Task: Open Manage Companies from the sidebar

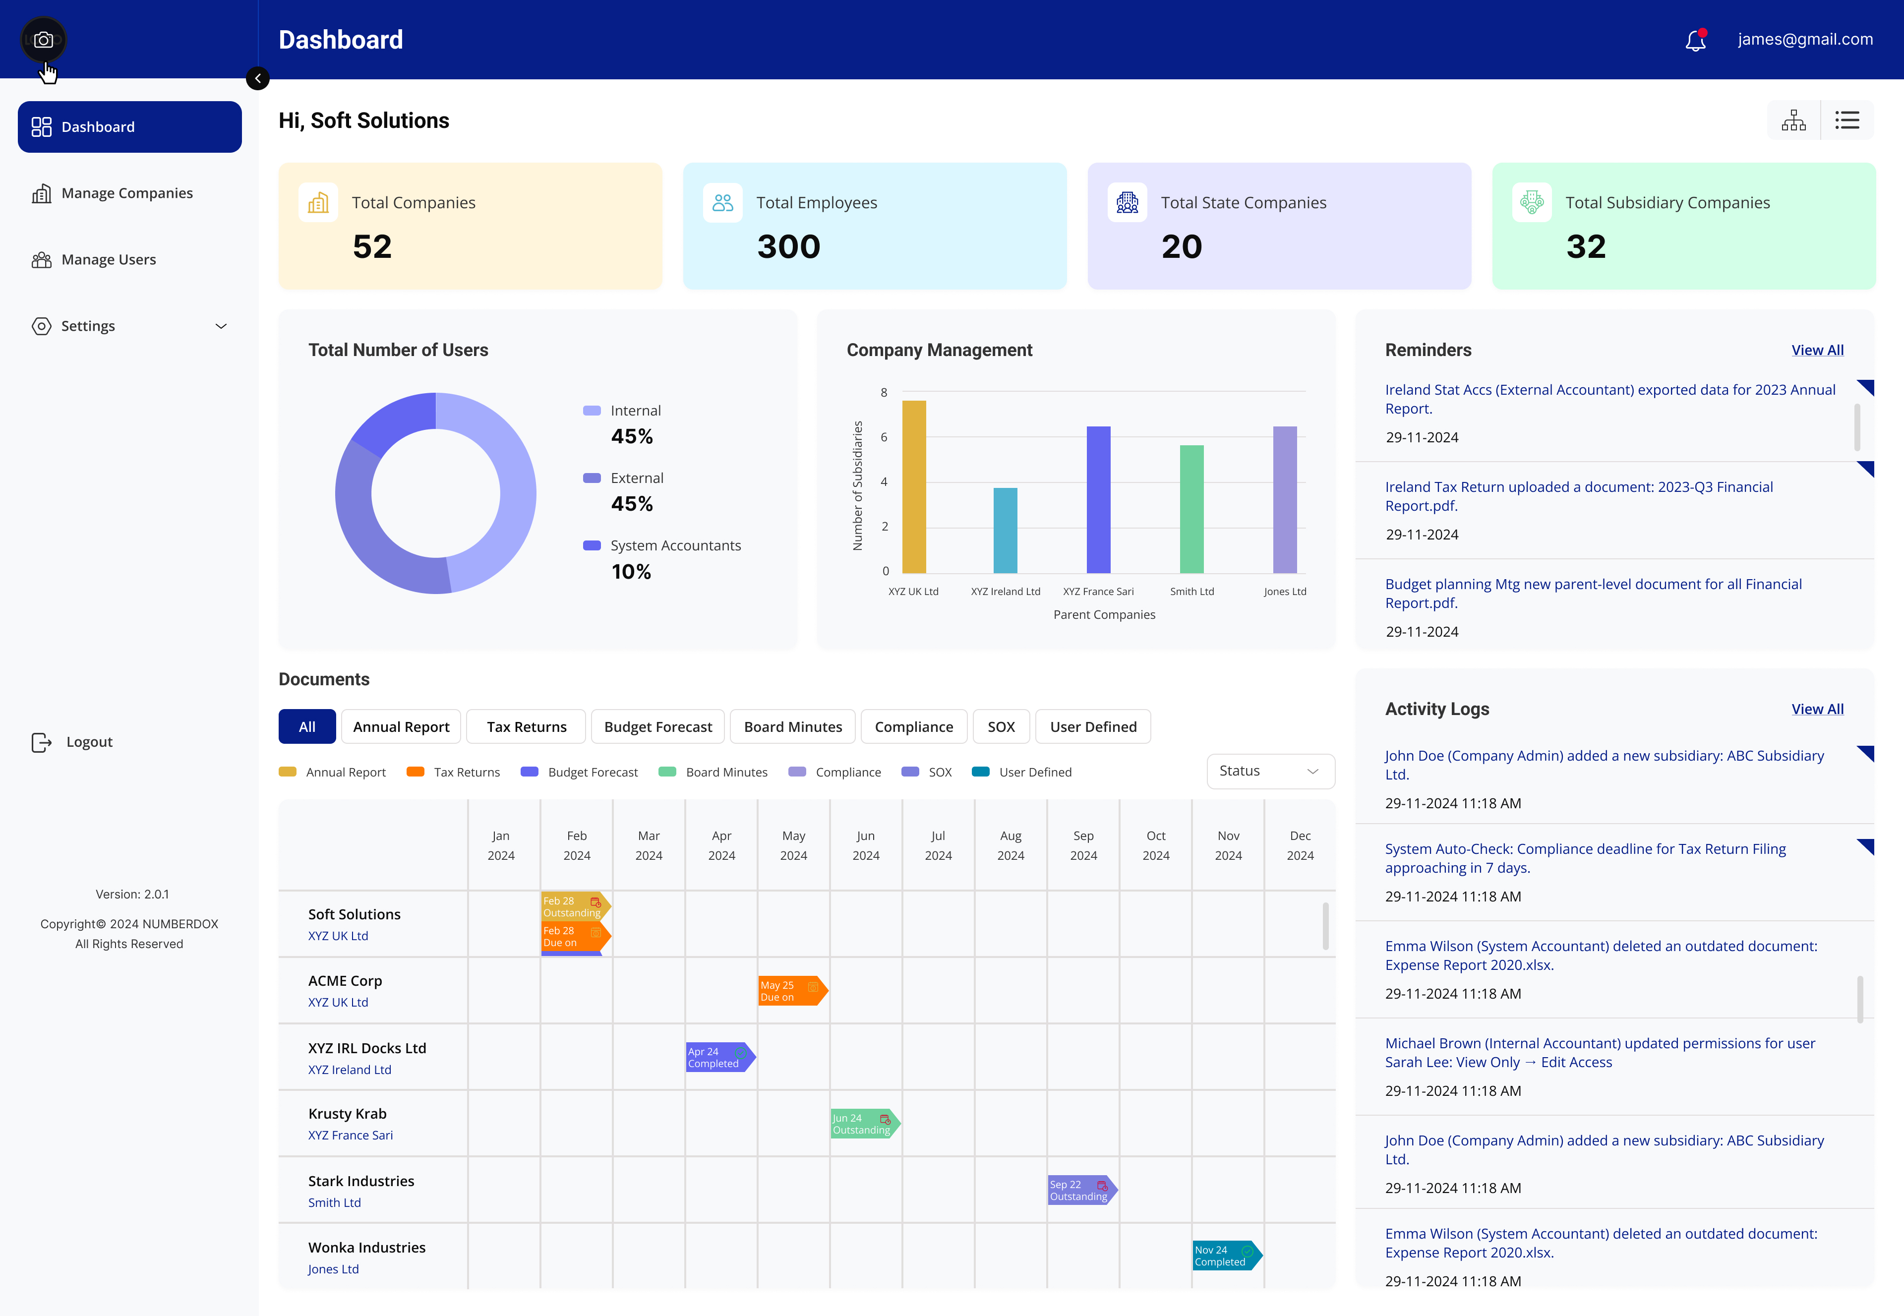Action: coord(127,192)
